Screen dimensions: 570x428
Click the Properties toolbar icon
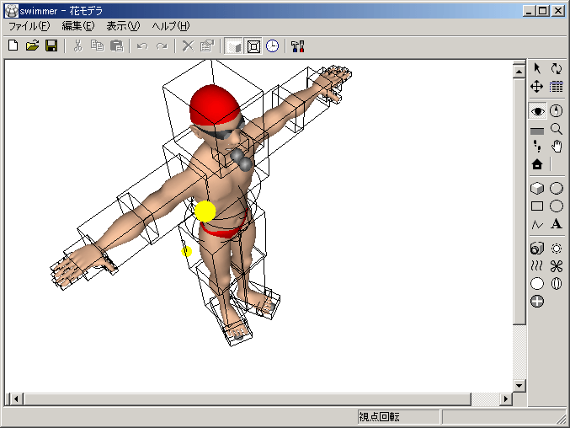pyautogui.click(x=207, y=46)
